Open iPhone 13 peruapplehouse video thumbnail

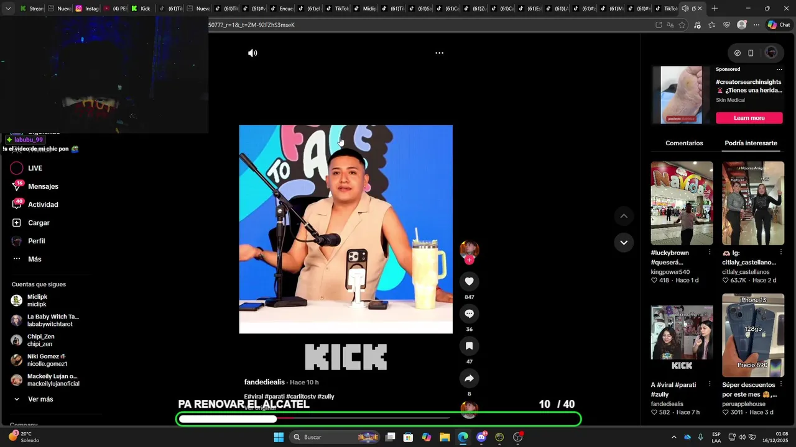pyautogui.click(x=753, y=335)
